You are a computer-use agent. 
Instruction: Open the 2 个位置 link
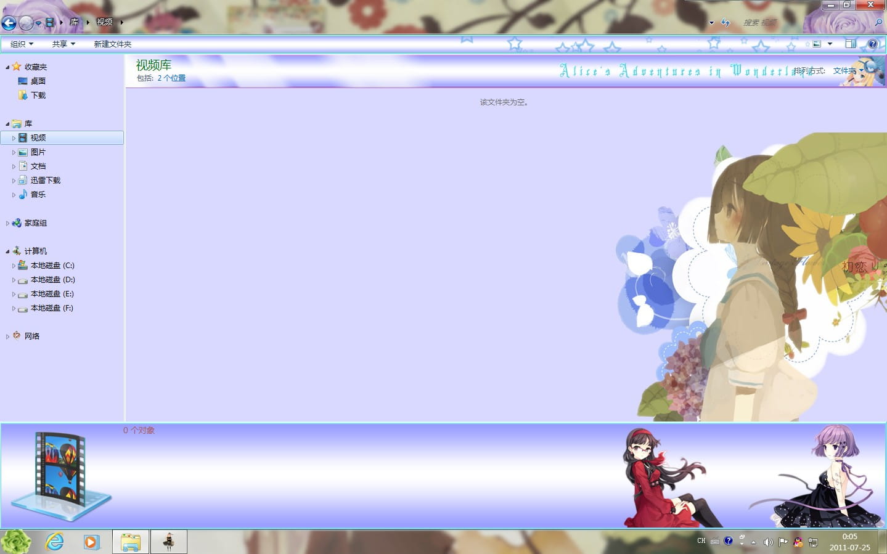[171, 78]
